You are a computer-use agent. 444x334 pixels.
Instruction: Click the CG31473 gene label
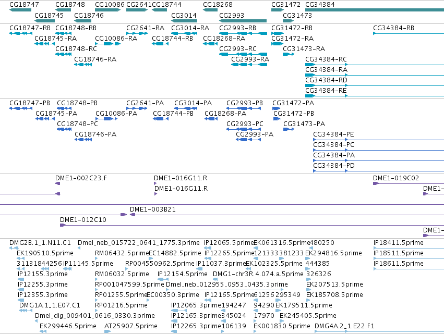tap(297, 15)
